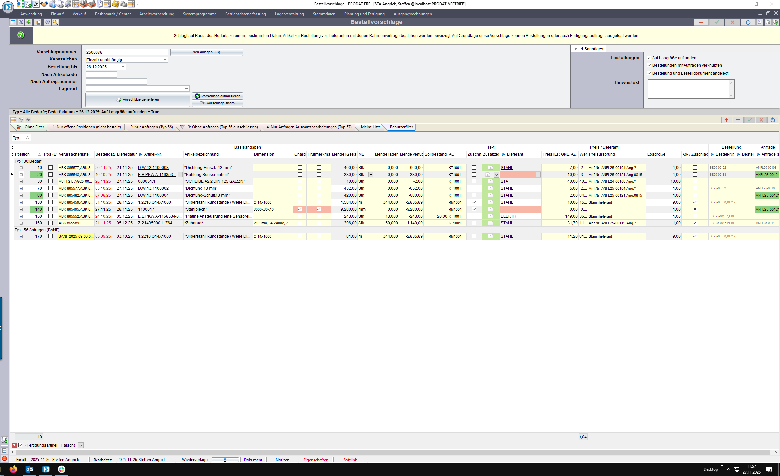Open the Kennzeichen dropdown
780x476 pixels.
pyautogui.click(x=165, y=60)
